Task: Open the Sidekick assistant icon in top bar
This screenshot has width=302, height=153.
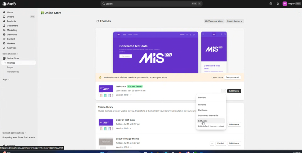Action: pos(271,4)
